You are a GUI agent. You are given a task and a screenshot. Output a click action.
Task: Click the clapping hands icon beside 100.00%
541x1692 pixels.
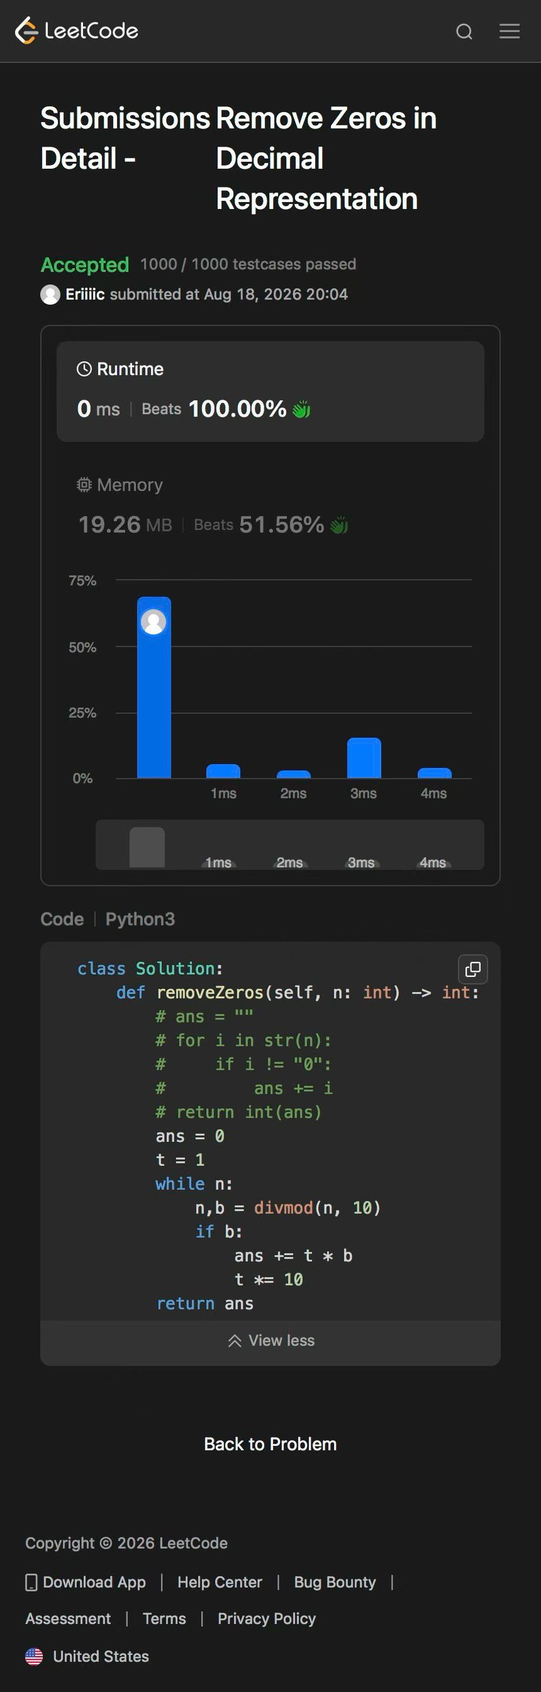click(x=301, y=409)
